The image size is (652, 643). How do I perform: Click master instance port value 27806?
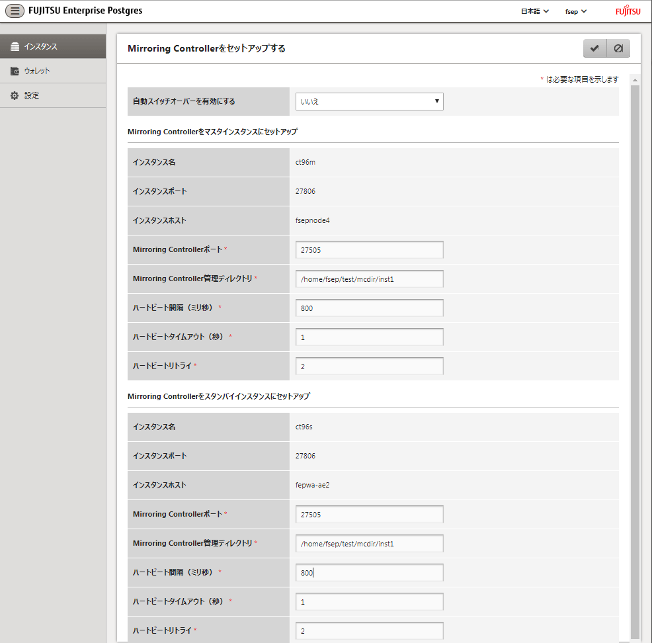click(306, 191)
